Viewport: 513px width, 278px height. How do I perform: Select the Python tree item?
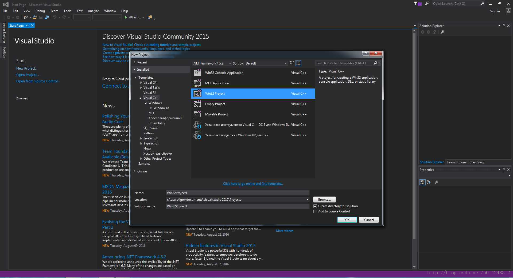pyautogui.click(x=148, y=133)
